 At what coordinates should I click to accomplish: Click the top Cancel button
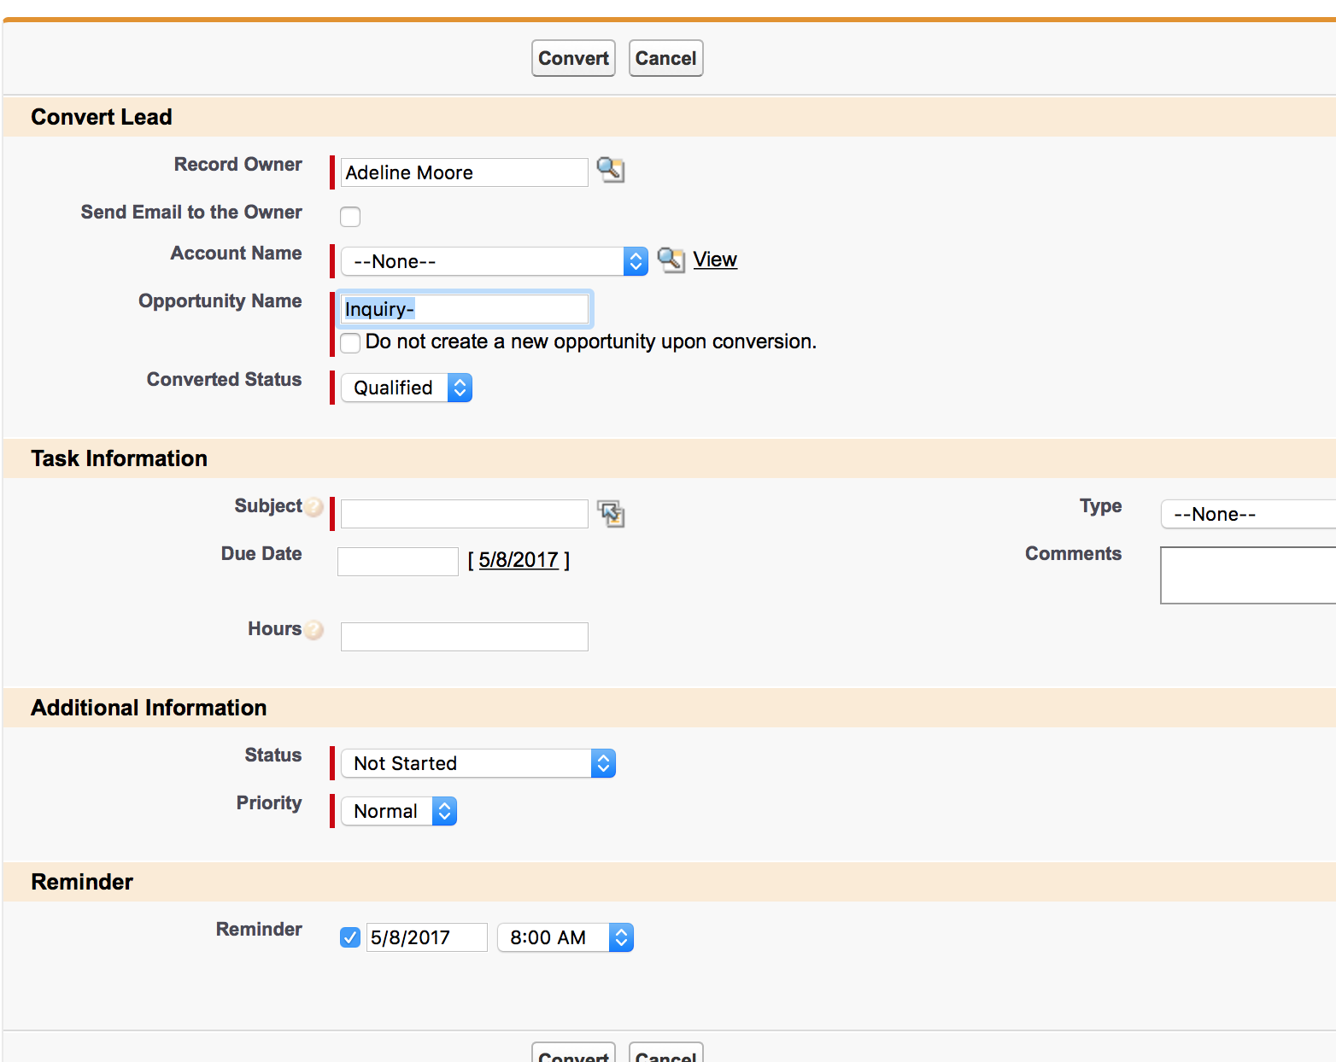tap(665, 58)
